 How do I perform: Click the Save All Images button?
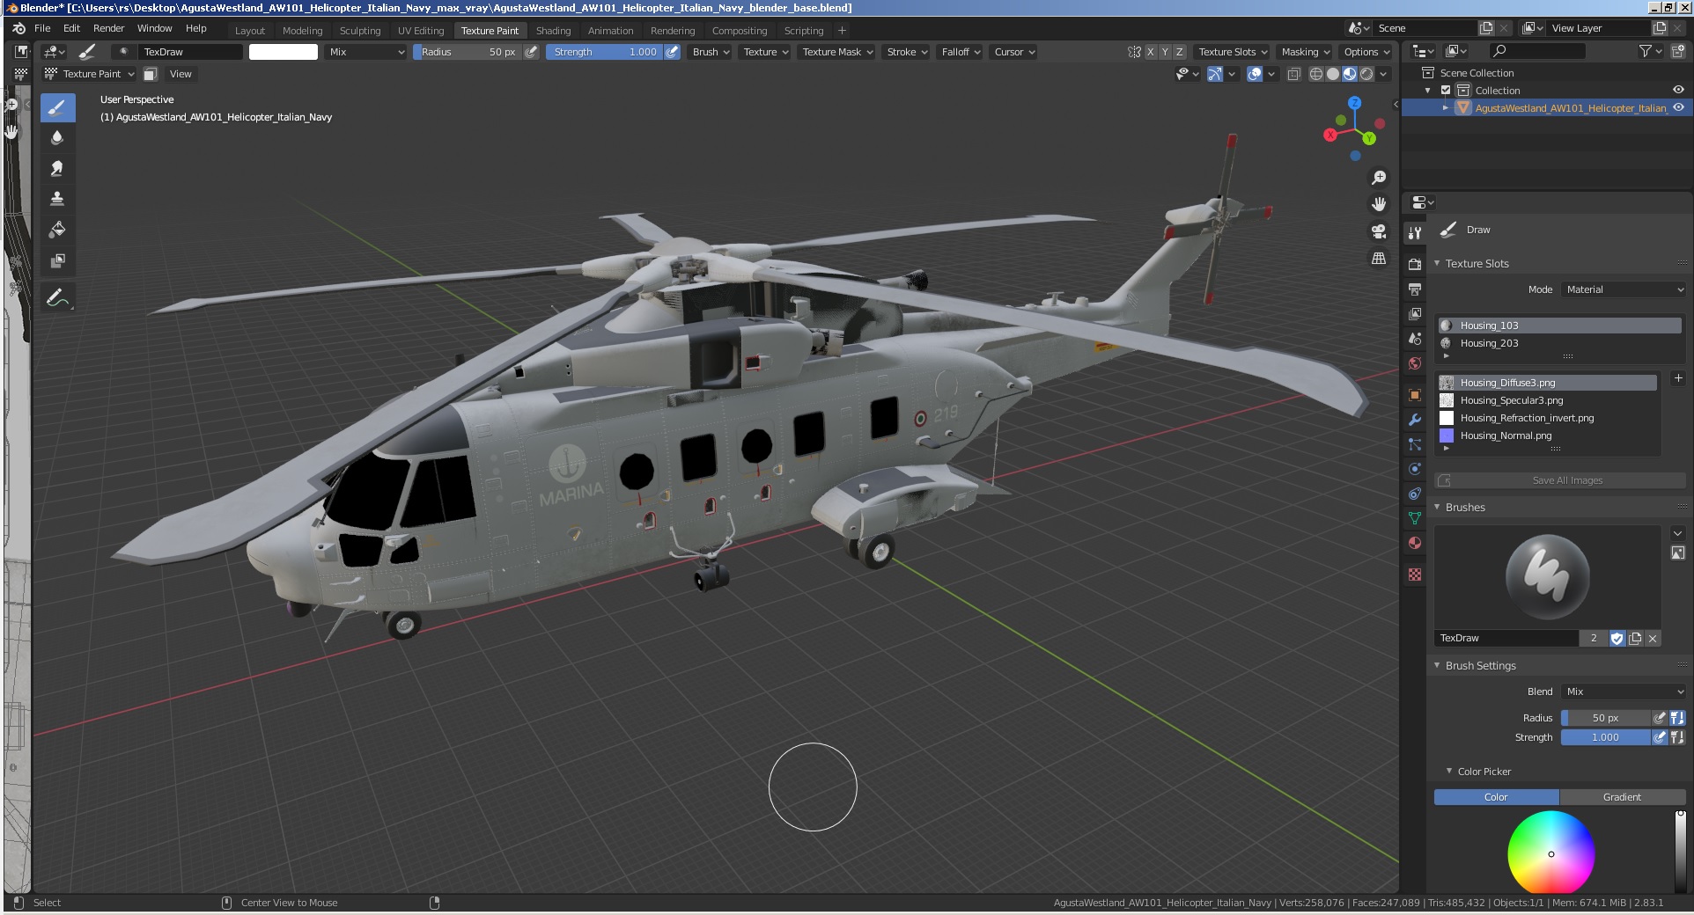pyautogui.click(x=1560, y=480)
